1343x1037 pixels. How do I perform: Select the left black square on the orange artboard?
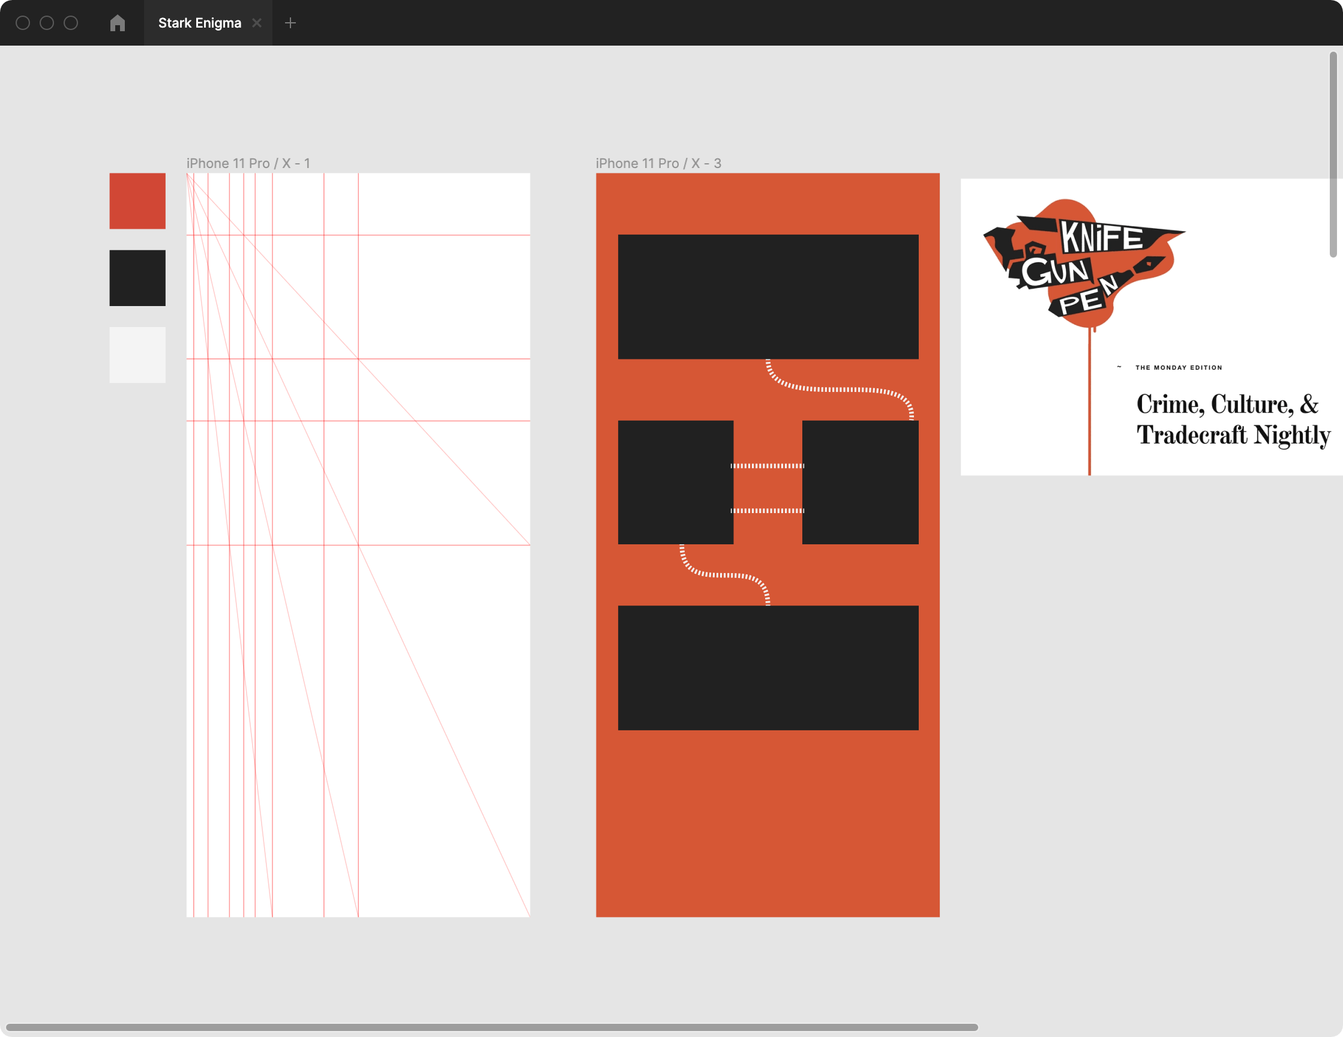click(675, 484)
